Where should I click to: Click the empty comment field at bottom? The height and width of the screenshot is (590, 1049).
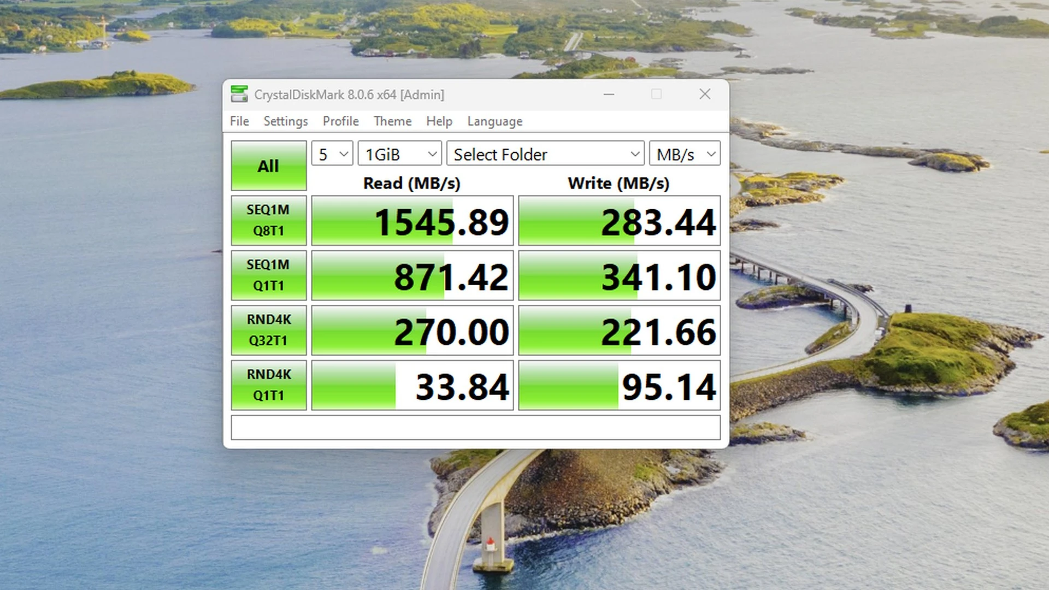[475, 427]
